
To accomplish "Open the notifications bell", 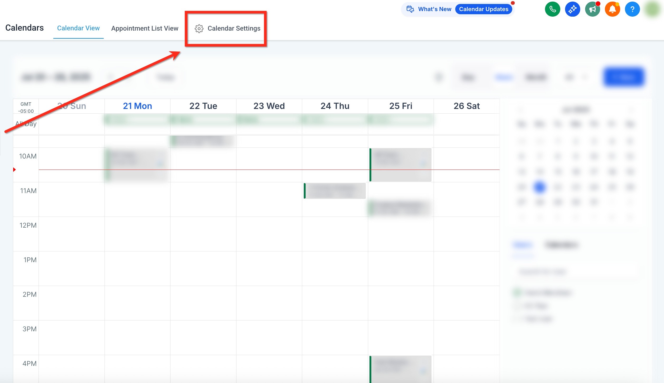I will coord(613,9).
